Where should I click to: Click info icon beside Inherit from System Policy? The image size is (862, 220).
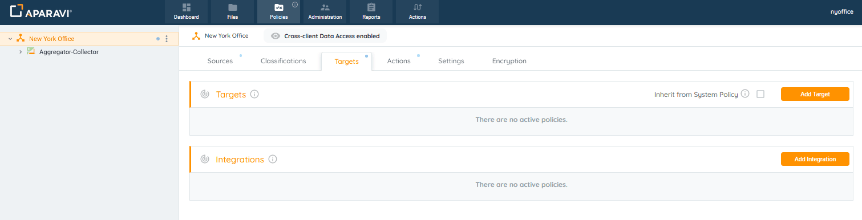[x=745, y=94]
